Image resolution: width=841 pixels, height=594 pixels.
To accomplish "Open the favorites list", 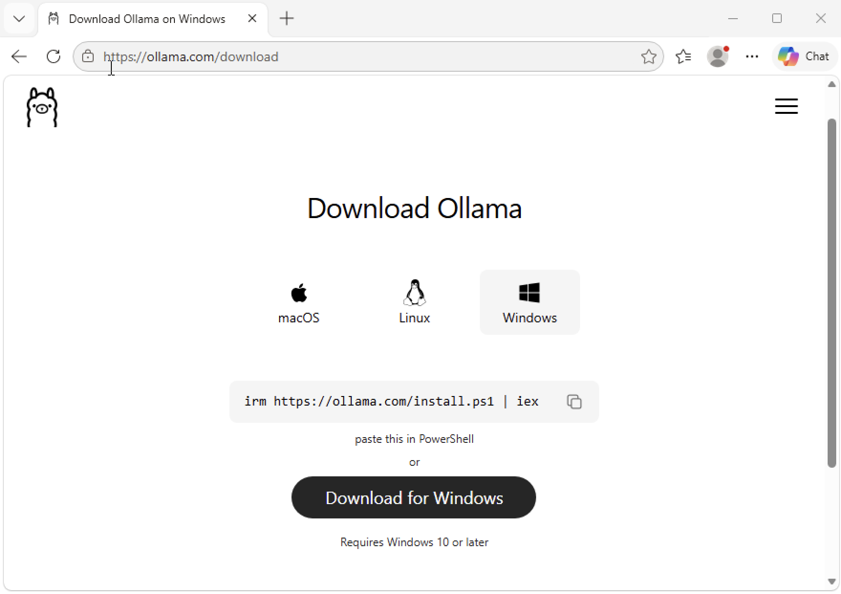I will tap(683, 56).
